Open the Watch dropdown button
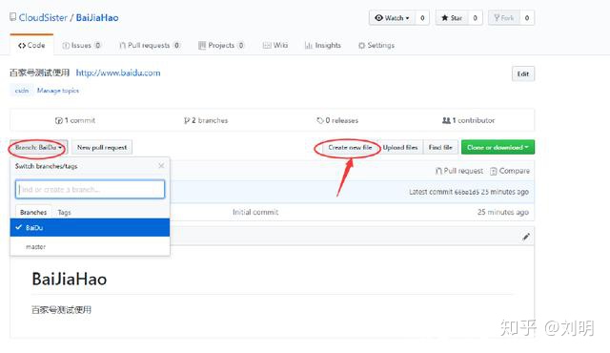This screenshot has width=610, height=353. pyautogui.click(x=392, y=18)
